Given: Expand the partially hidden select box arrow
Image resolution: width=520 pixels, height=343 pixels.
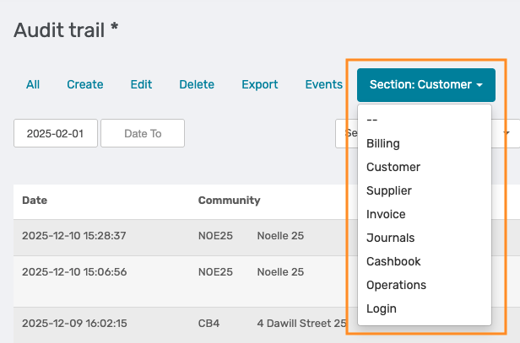Looking at the screenshot, I should (x=506, y=133).
